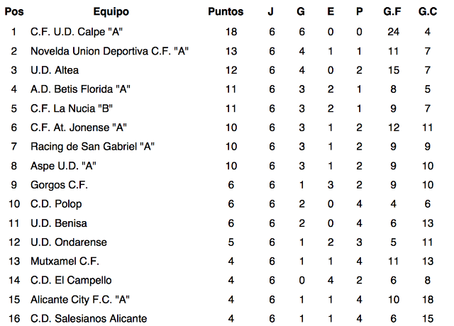This screenshot has width=454, height=326.
Task: Click Racing de San Gabriel "A"
Action: pyautogui.click(x=92, y=147)
